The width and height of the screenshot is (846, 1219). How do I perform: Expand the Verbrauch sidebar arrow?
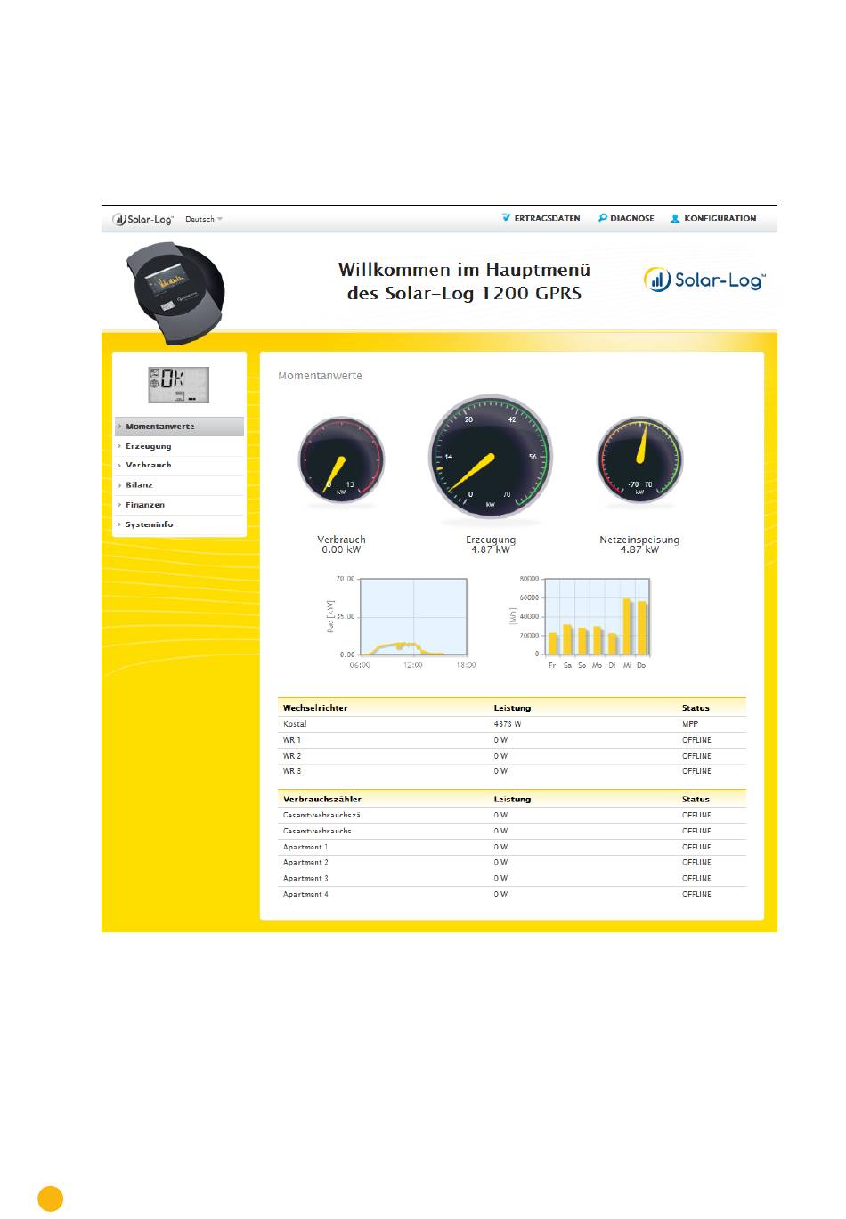(x=119, y=466)
